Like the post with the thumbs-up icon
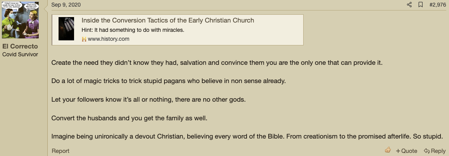 click(388, 150)
